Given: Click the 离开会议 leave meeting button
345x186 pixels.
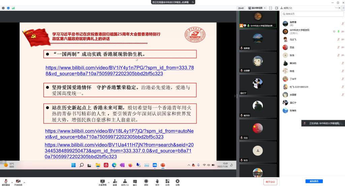Looking at the screenshot, I should (270, 182).
